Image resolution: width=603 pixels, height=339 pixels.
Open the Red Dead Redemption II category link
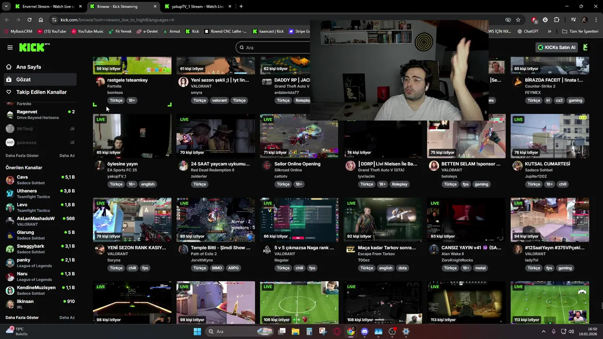[x=212, y=170]
